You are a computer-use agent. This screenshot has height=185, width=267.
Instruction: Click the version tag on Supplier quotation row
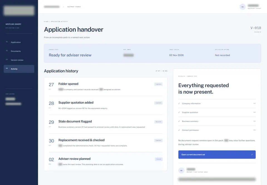tap(254, 112)
